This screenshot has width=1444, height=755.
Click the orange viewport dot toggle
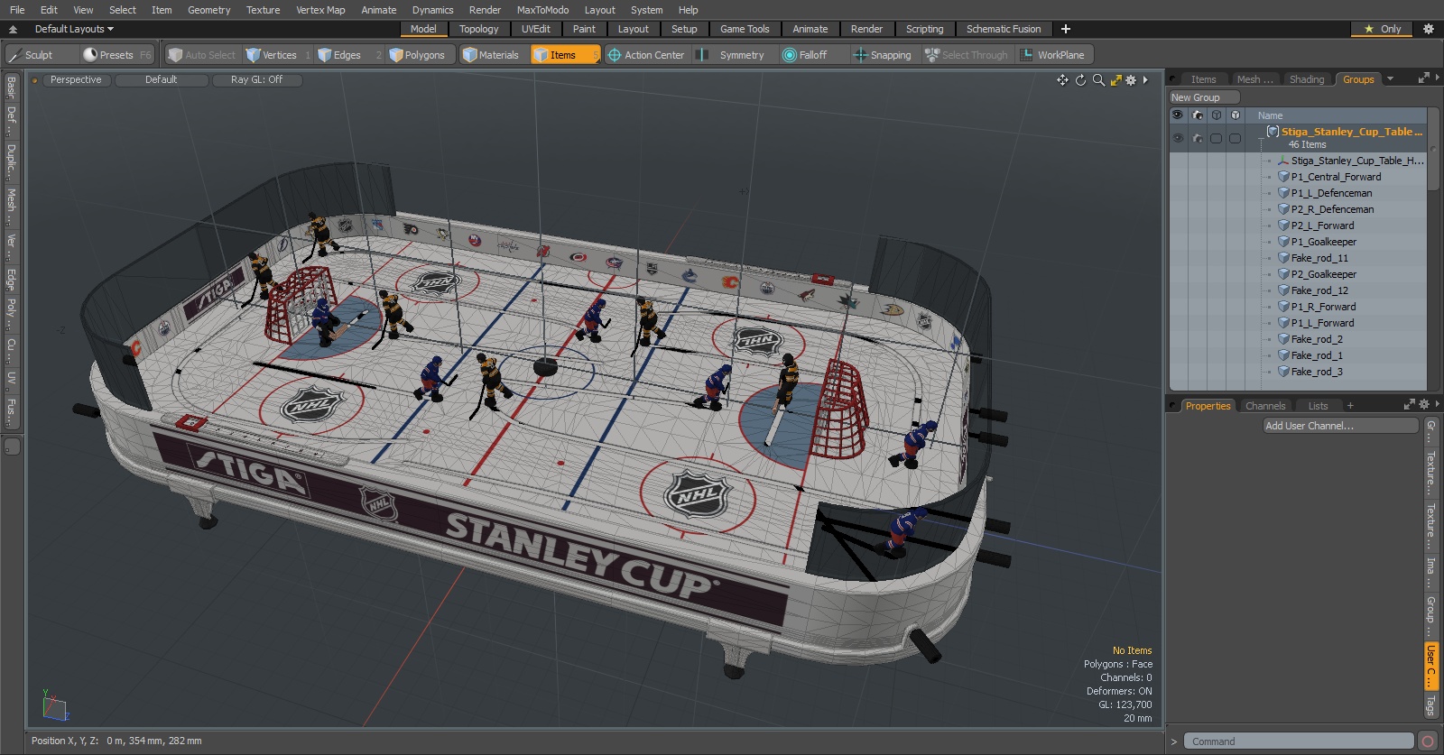coord(34,80)
